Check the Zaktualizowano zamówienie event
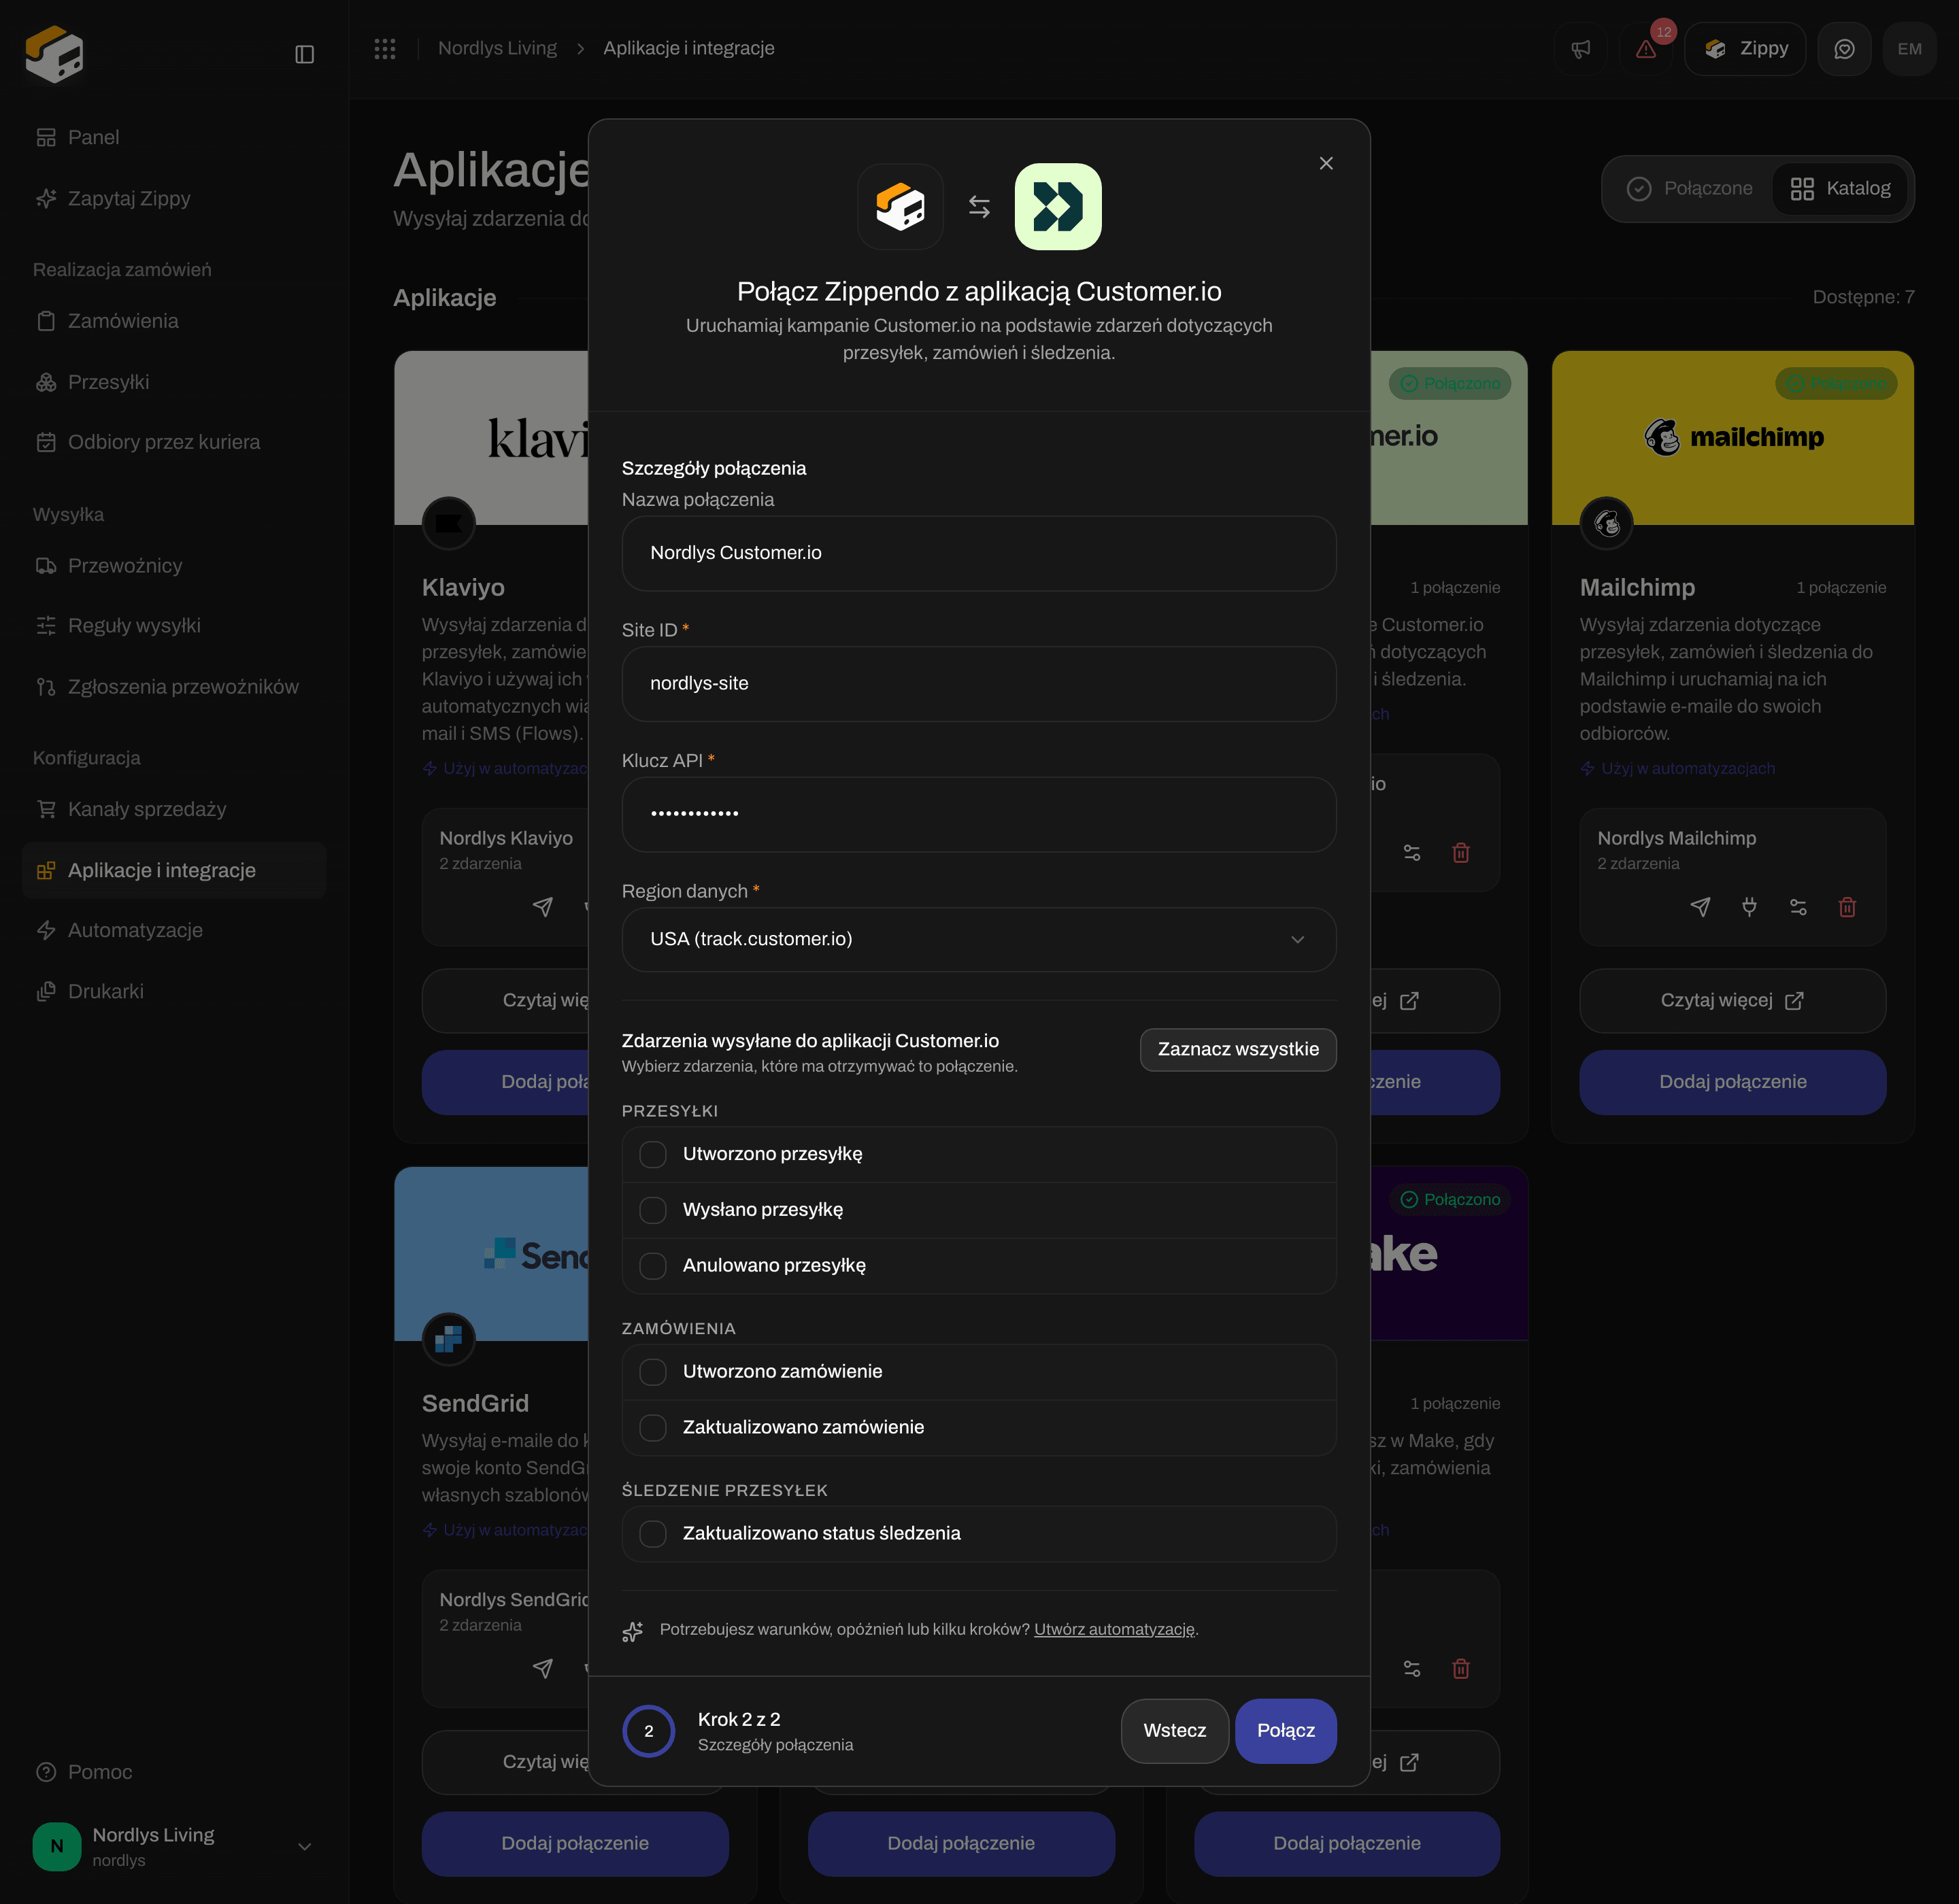The image size is (1959, 1904). click(653, 1428)
